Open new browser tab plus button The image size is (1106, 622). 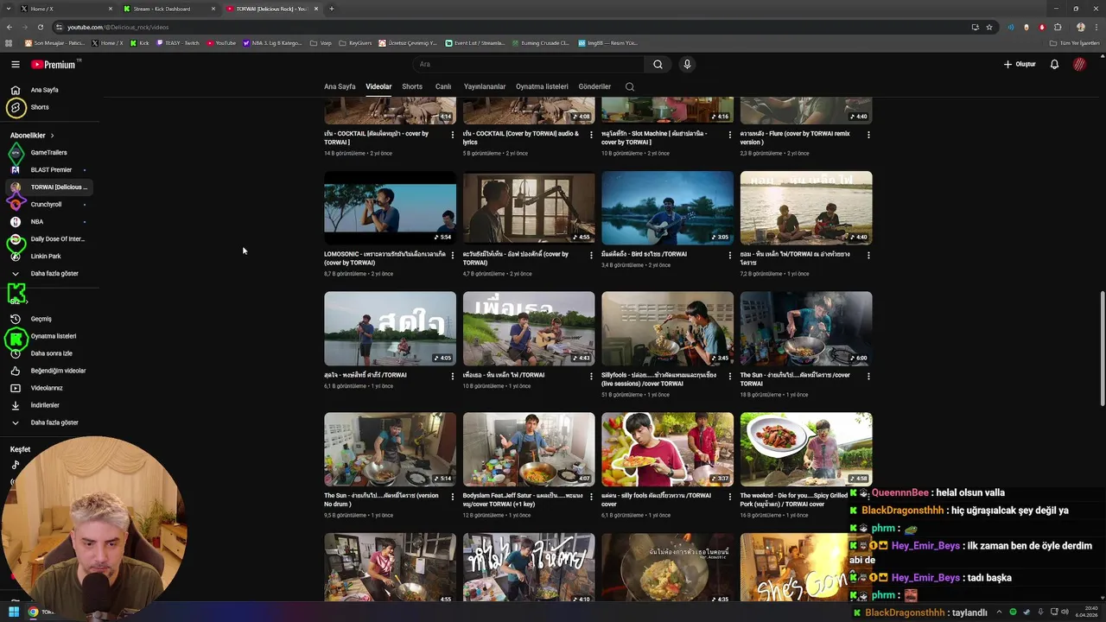[332, 9]
